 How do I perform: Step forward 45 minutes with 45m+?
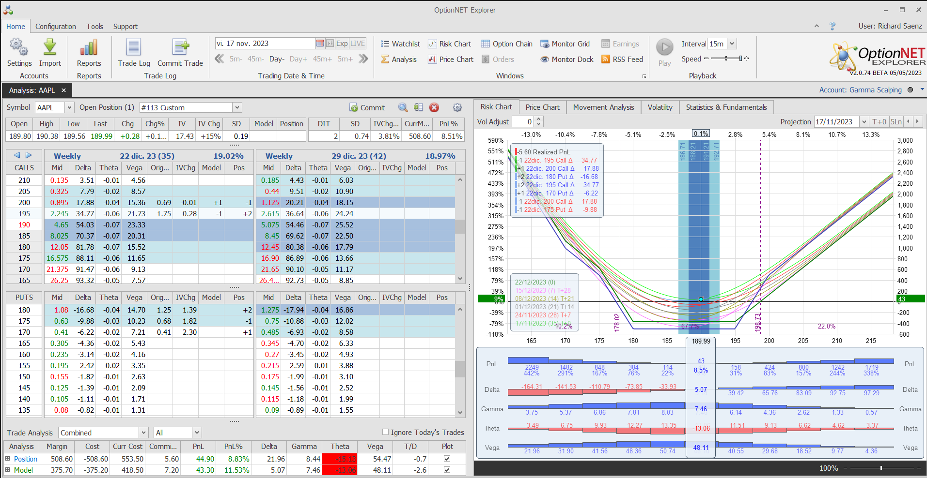[322, 59]
